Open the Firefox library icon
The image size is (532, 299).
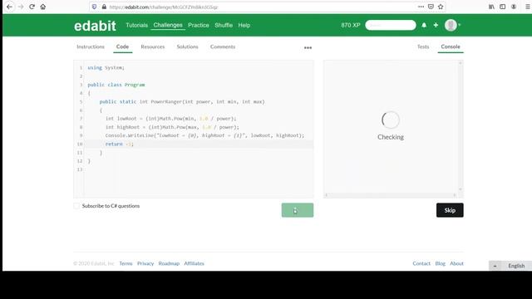pos(491,7)
